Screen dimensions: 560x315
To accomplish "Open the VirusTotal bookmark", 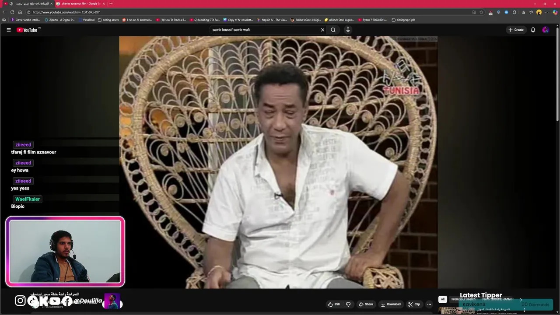I will [86, 20].
